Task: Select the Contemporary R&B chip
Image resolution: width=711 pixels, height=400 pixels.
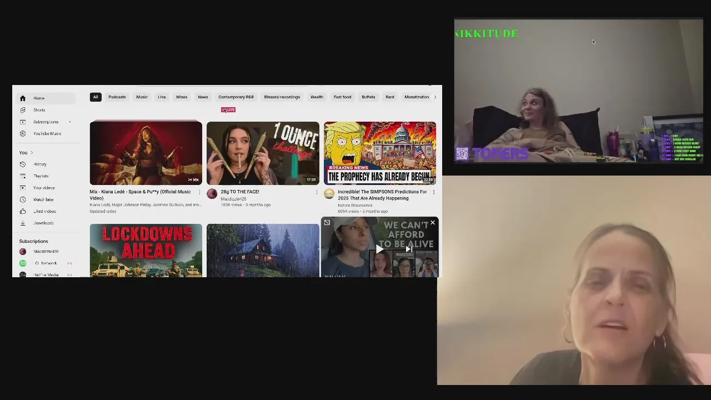Action: [236, 97]
